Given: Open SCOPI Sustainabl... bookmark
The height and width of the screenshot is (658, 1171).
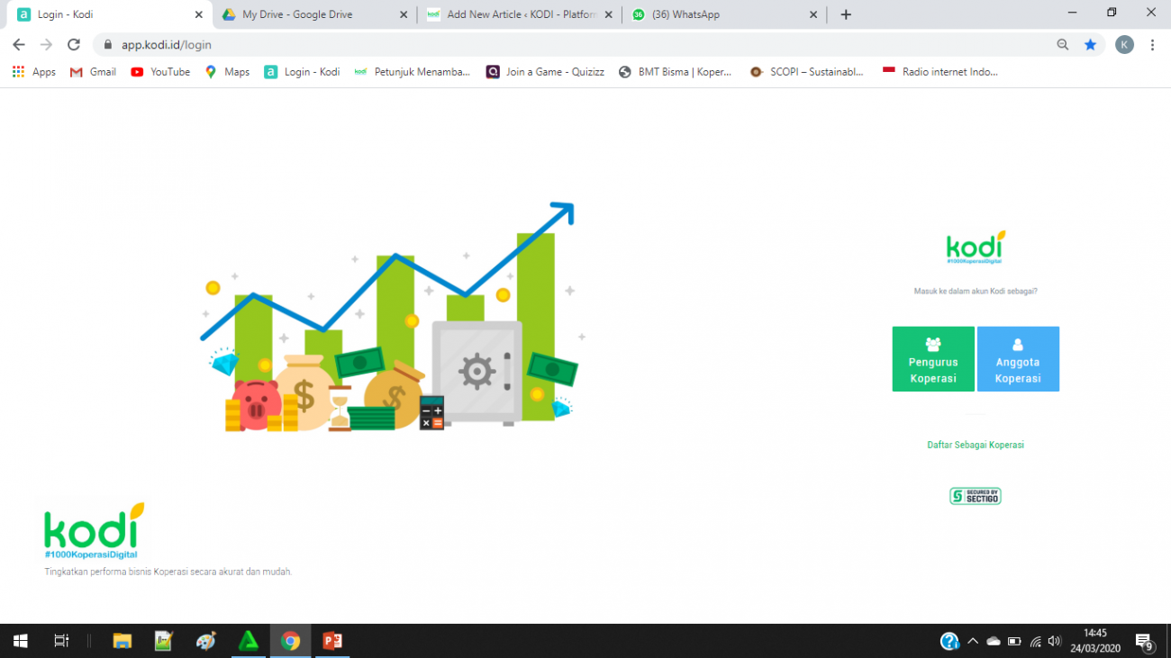Looking at the screenshot, I should [806, 72].
